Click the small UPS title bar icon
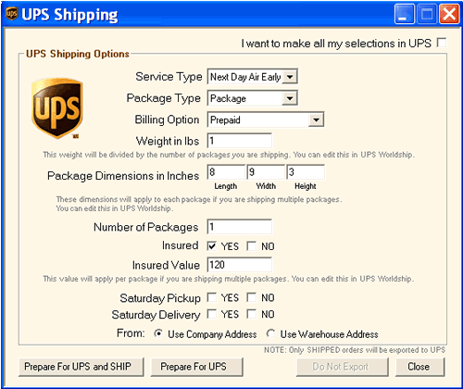Image resolution: width=463 pixels, height=389 pixels. (12, 14)
